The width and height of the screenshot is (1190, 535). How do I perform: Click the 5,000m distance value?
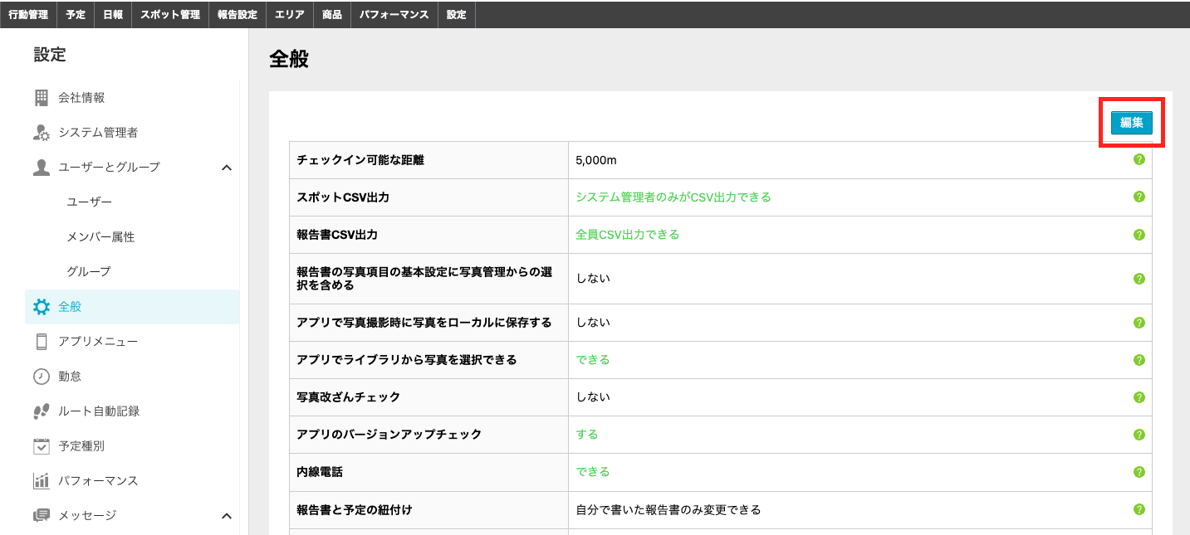(596, 160)
